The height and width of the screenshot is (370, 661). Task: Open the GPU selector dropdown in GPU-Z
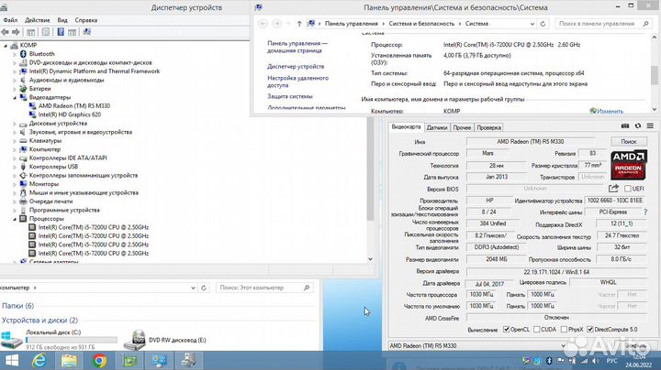[476, 345]
